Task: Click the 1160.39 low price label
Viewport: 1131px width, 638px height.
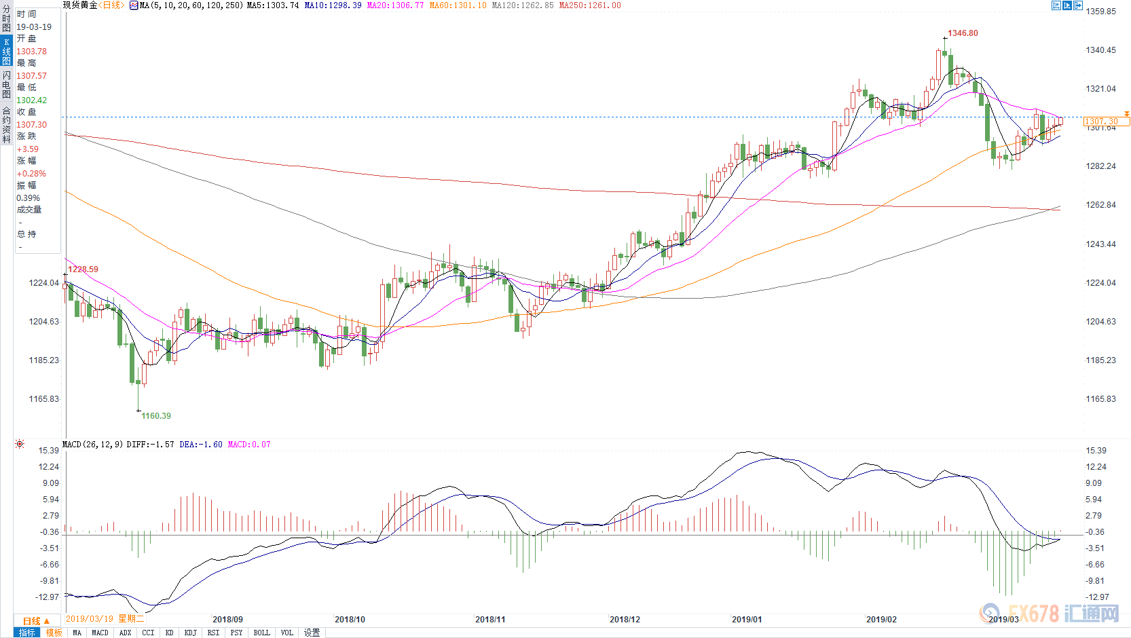Action: click(156, 416)
